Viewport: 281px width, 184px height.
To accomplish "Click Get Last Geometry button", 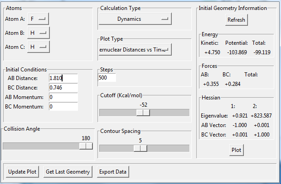I will pyautogui.click(x=68, y=172).
